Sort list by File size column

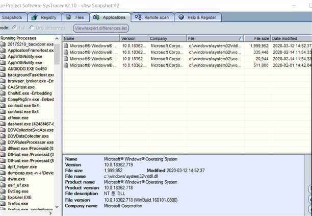[x=257, y=38]
